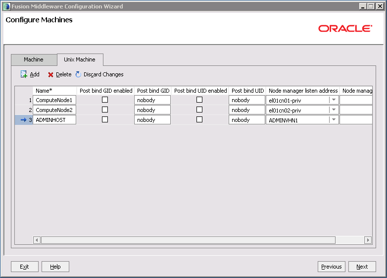Click the el01cn01-priv listen address text
This screenshot has height=278, width=387.
tap(285, 101)
